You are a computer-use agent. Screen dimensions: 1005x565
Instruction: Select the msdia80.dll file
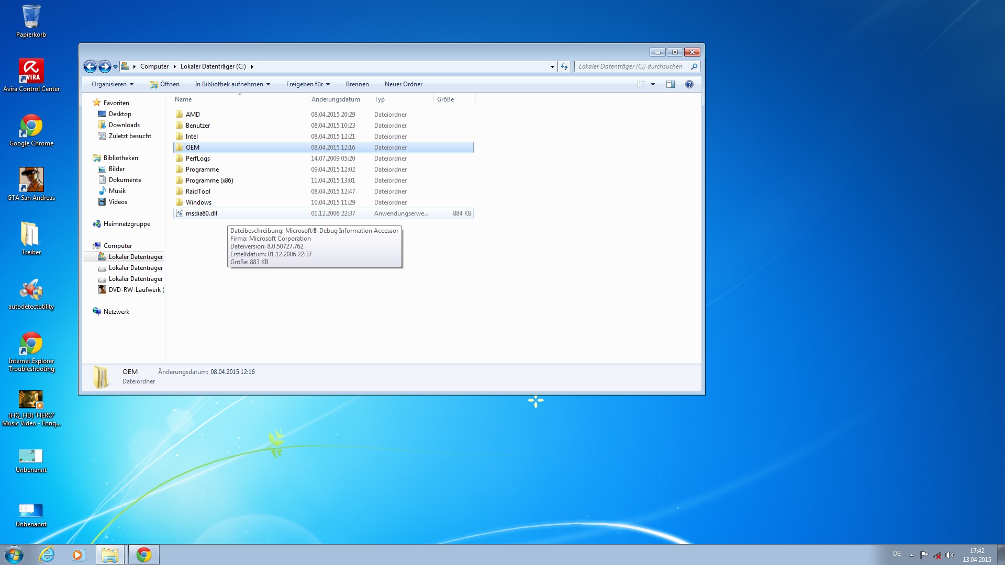click(x=323, y=213)
